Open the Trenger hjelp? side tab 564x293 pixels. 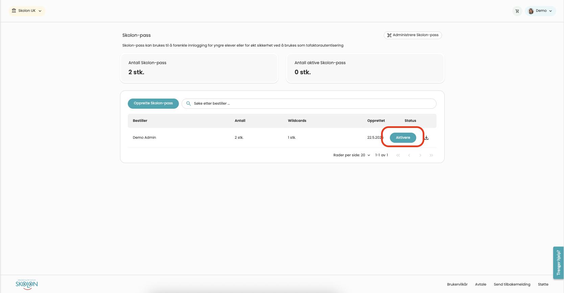[558, 263]
